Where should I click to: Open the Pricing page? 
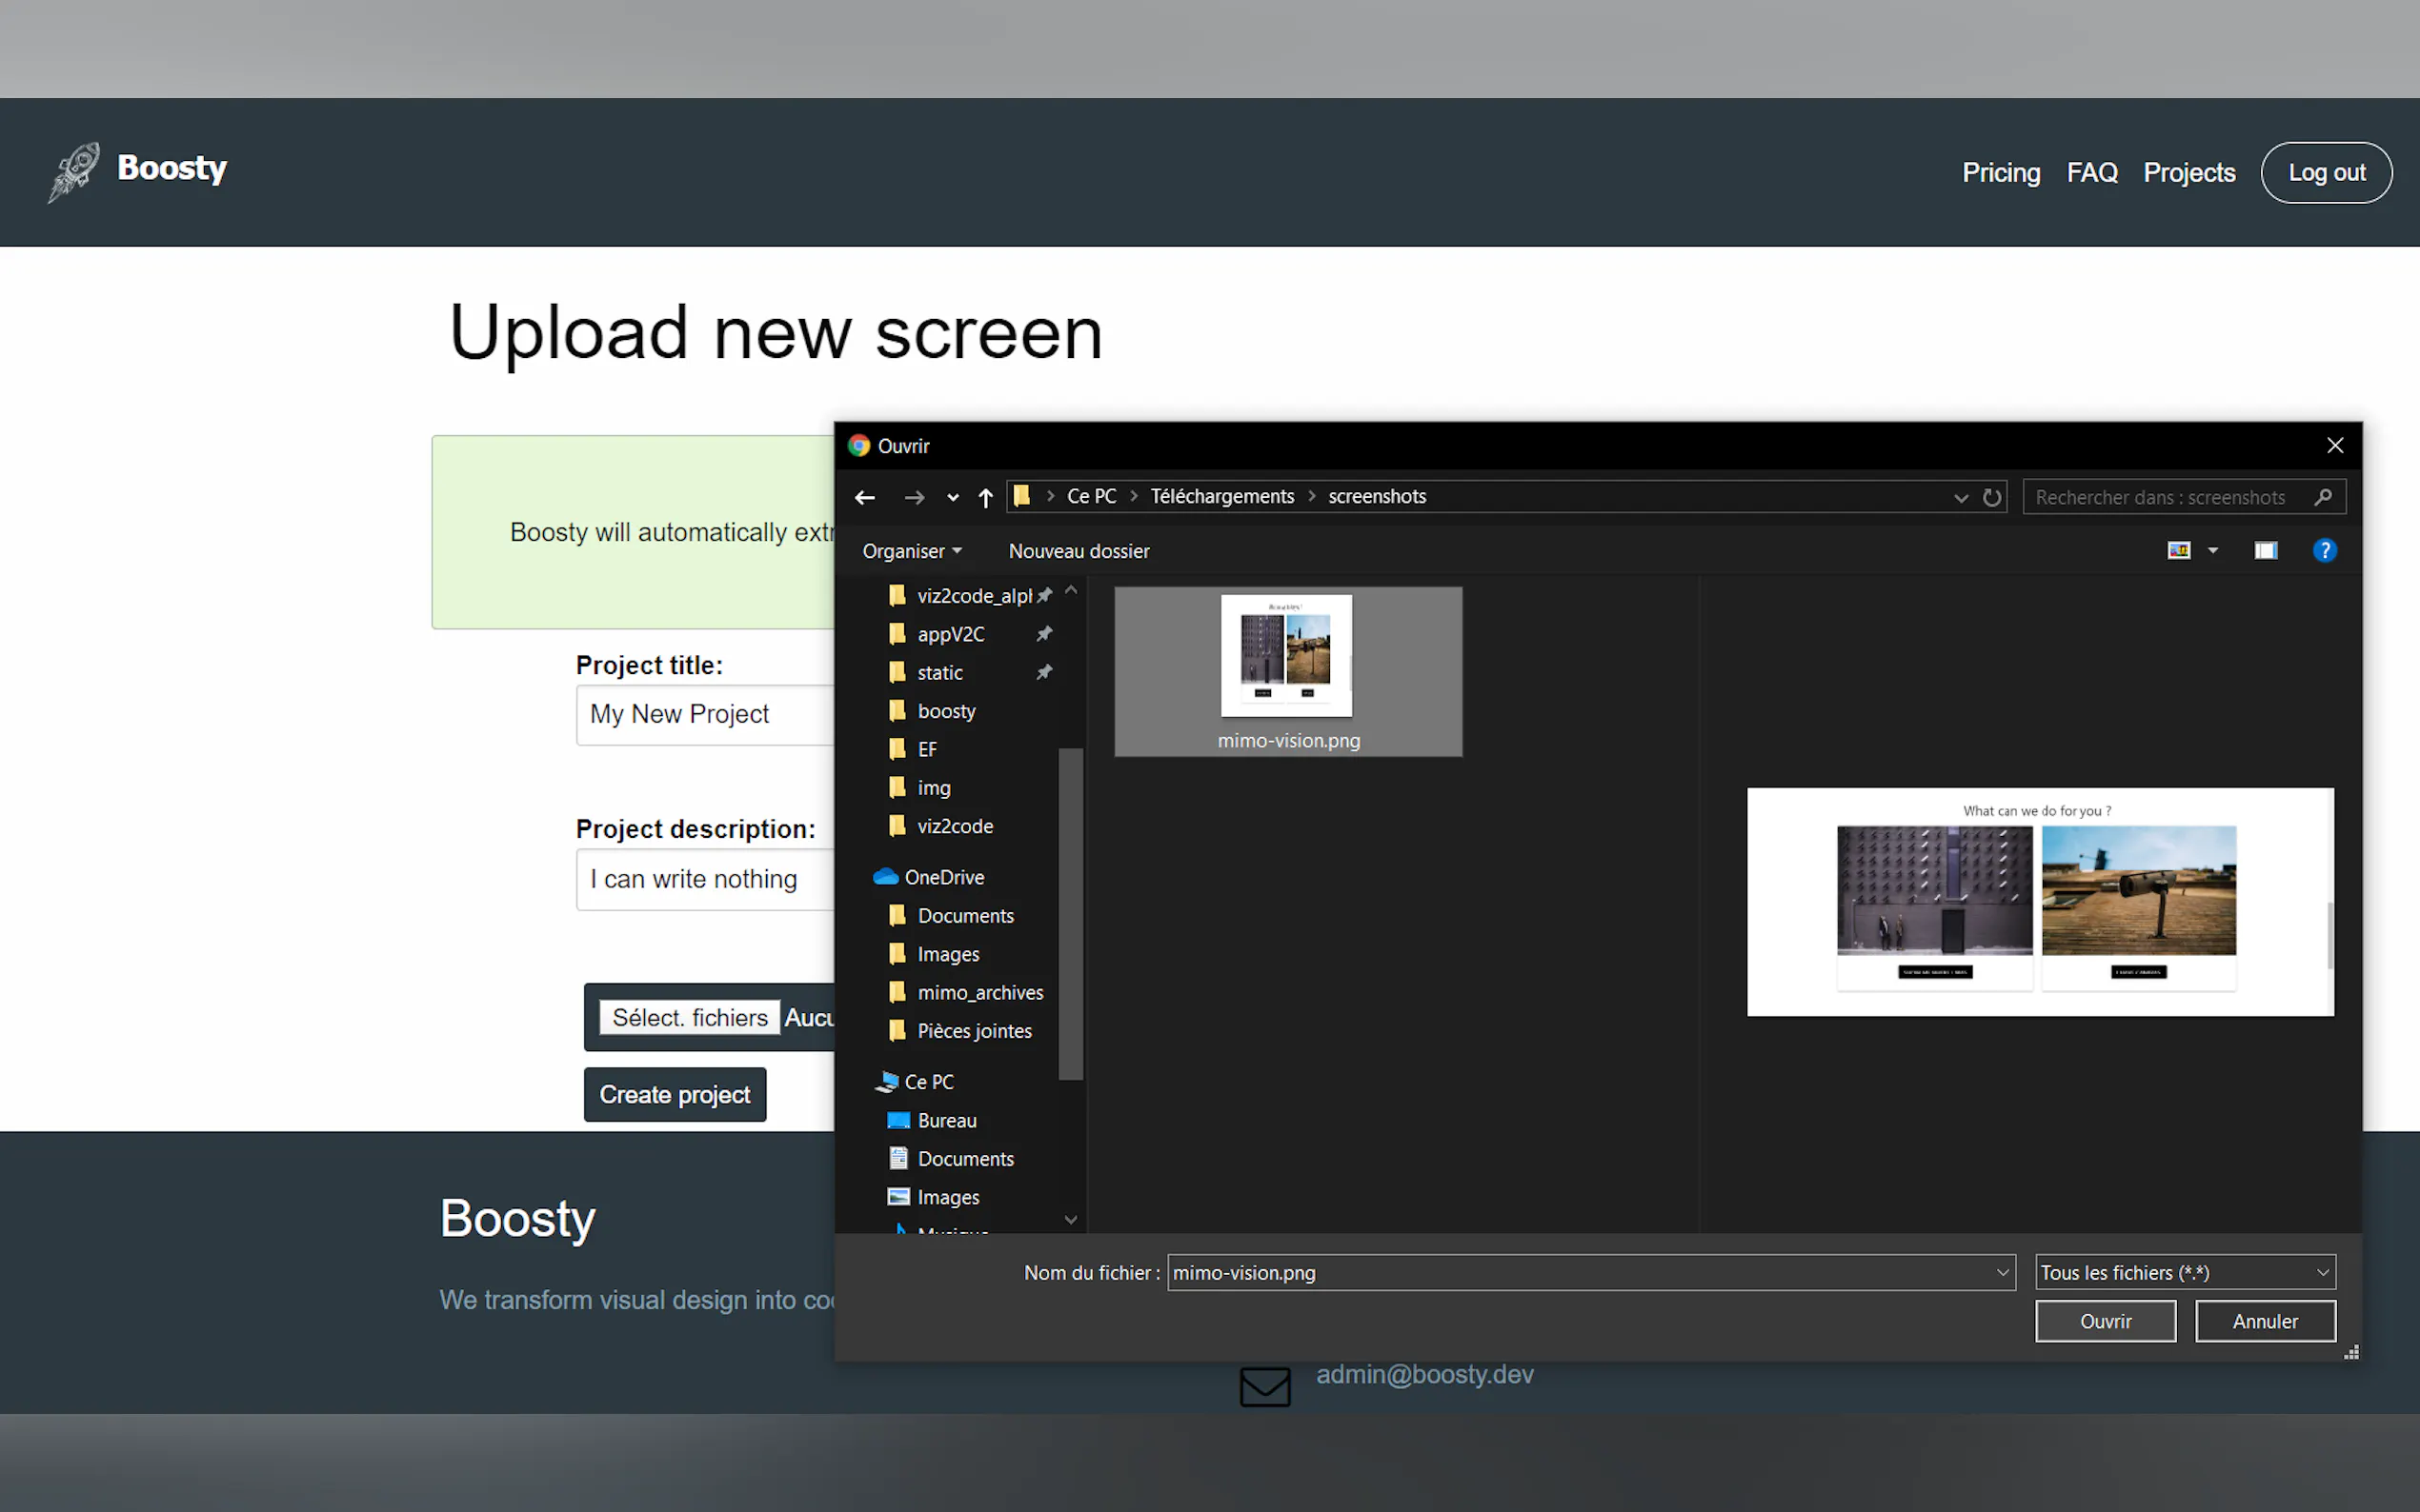[2000, 172]
